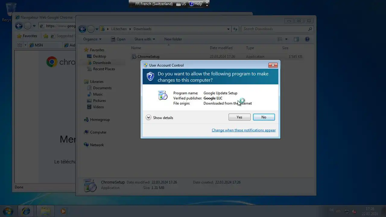Select ChromeSetup file in Downloads list
This screenshot has height=217, width=386.
click(217, 57)
